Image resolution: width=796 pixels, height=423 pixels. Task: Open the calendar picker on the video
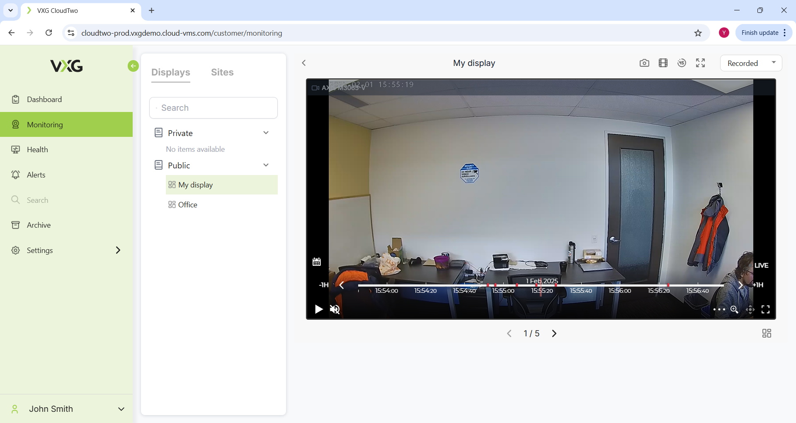[x=317, y=262]
